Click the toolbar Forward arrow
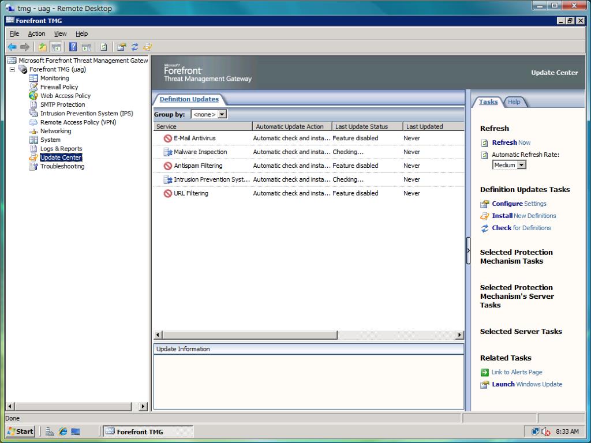Screen dimensions: 591x443 point(25,47)
